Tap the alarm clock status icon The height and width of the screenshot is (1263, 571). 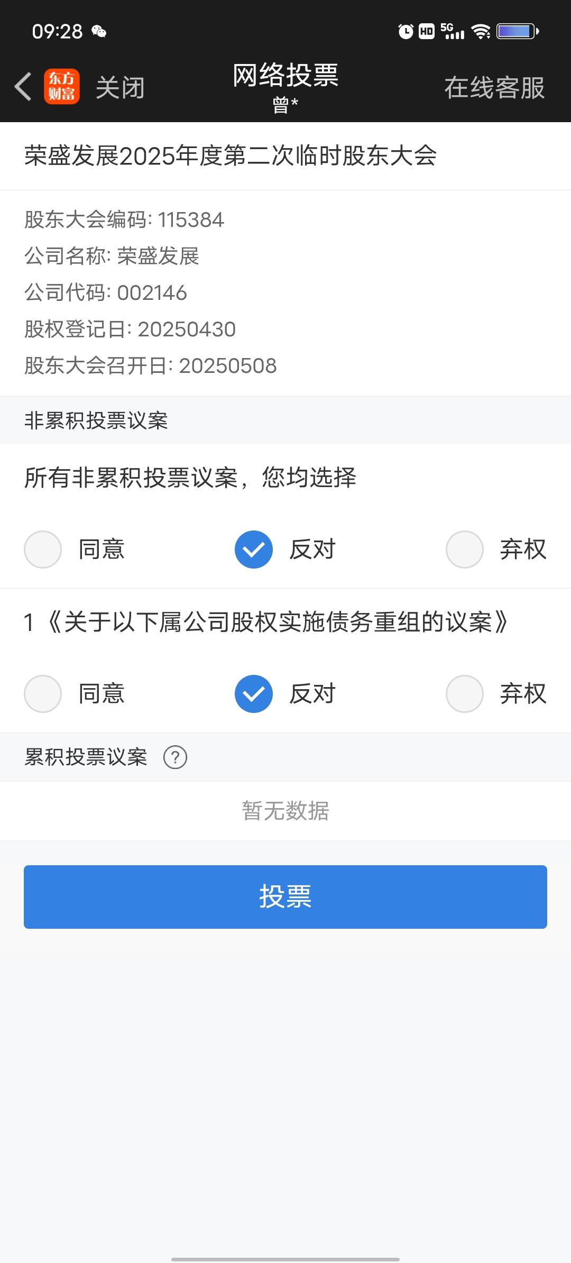(x=406, y=32)
